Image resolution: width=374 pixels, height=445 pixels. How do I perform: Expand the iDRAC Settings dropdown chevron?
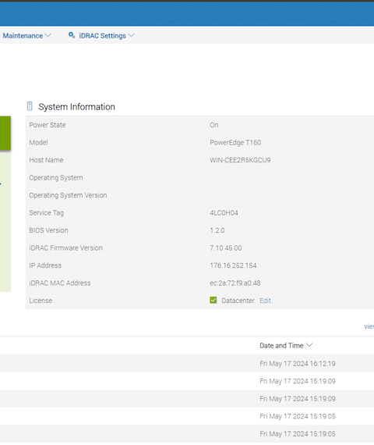pyautogui.click(x=131, y=35)
